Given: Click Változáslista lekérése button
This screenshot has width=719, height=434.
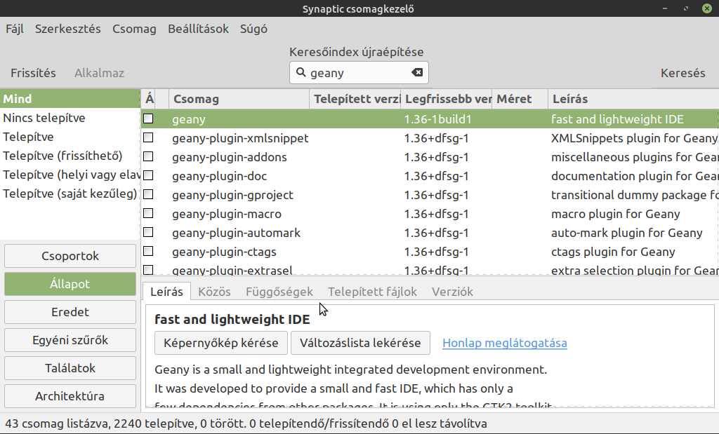Looking at the screenshot, I should click(x=360, y=343).
